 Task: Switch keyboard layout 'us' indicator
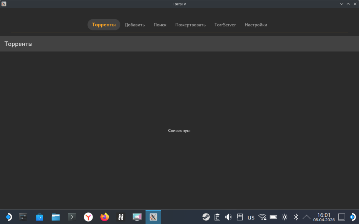point(251,217)
